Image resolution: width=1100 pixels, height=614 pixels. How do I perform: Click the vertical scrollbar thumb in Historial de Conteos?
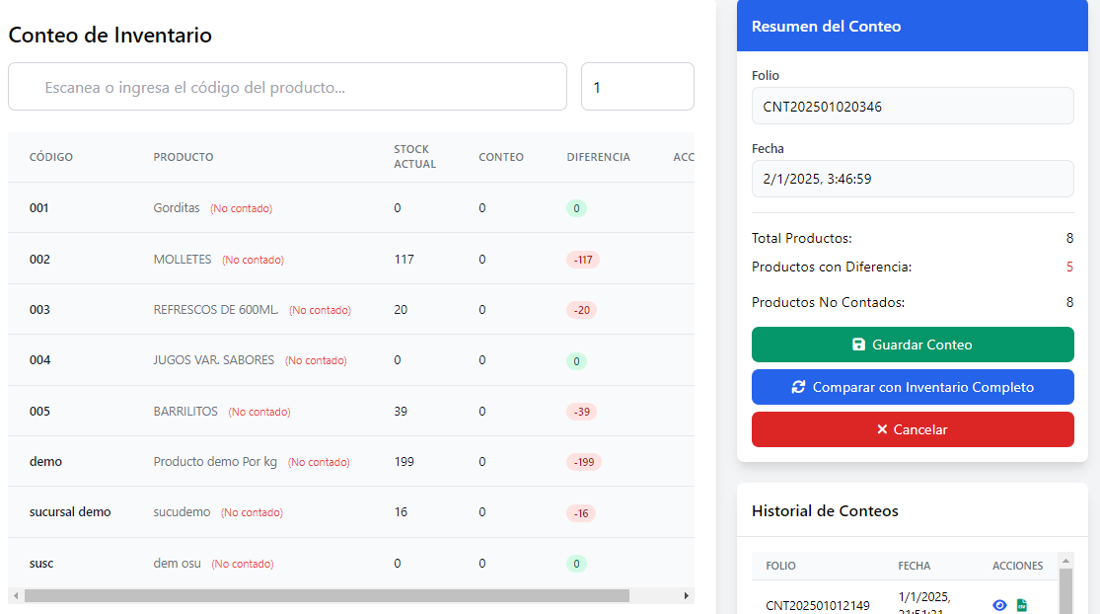coord(1065,592)
